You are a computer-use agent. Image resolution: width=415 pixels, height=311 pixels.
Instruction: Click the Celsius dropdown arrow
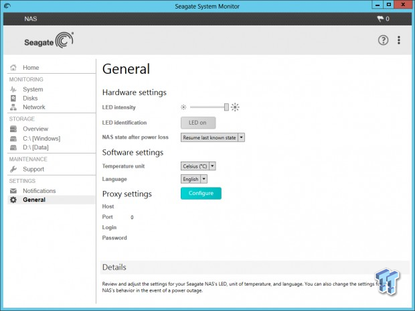(x=212, y=166)
